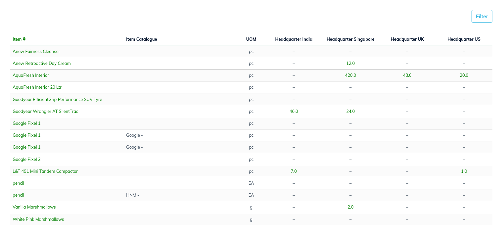Image resolution: width=502 pixels, height=240 pixels.
Task: Open Goodyear EfficientGrip Performance SUV Tyre
Action: (57, 99)
